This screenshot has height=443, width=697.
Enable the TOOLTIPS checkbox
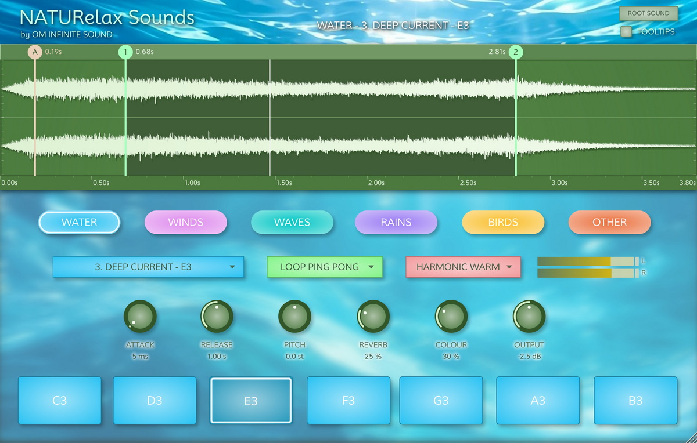point(626,32)
